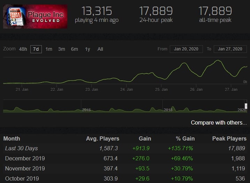Click the 1,119 peak players value
This screenshot has height=183, width=250.
(x=238, y=168)
